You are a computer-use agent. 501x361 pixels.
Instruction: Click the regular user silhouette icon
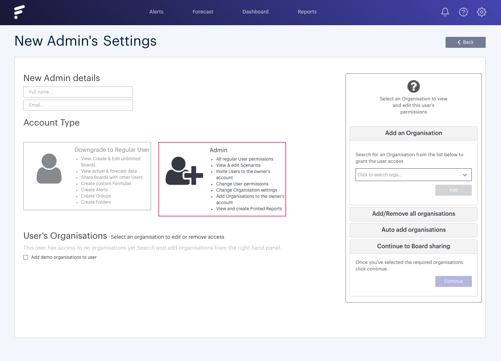[49, 168]
